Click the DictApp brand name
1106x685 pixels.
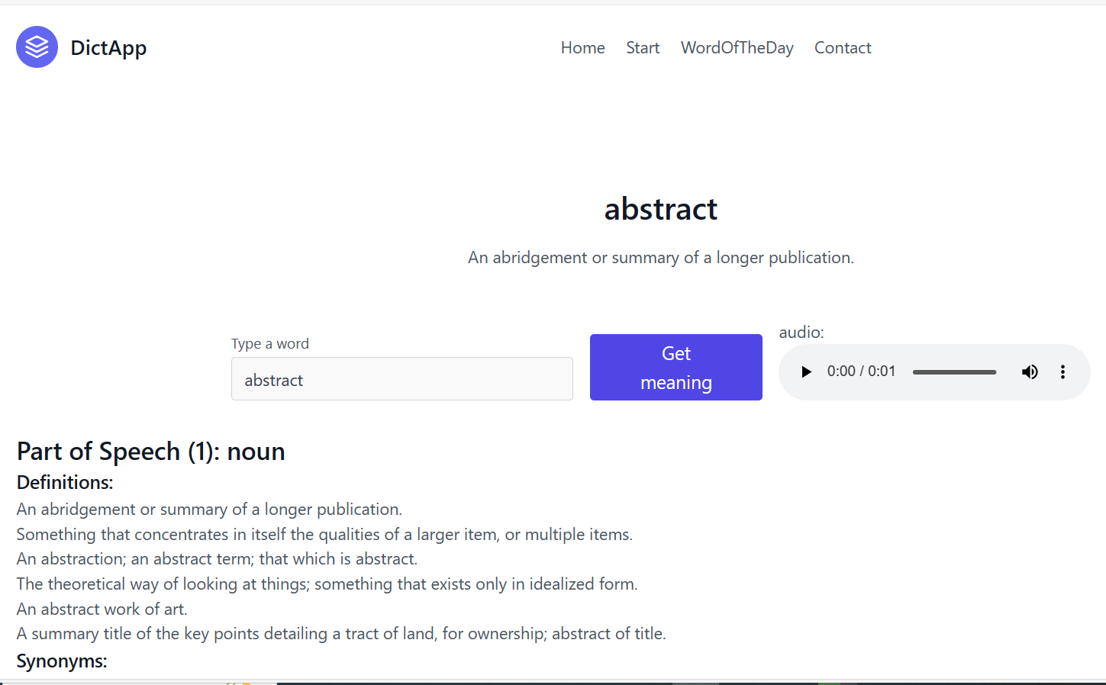(x=108, y=48)
